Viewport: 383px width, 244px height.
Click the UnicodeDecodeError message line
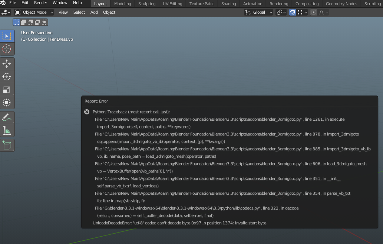tap(179, 223)
